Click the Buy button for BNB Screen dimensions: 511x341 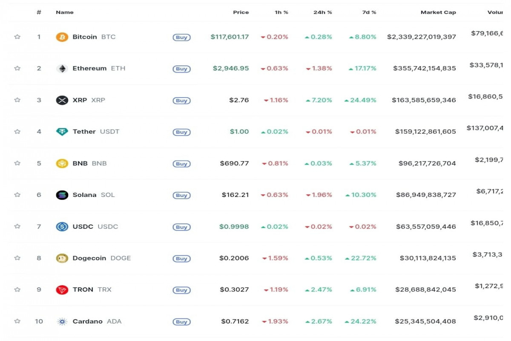pos(181,164)
